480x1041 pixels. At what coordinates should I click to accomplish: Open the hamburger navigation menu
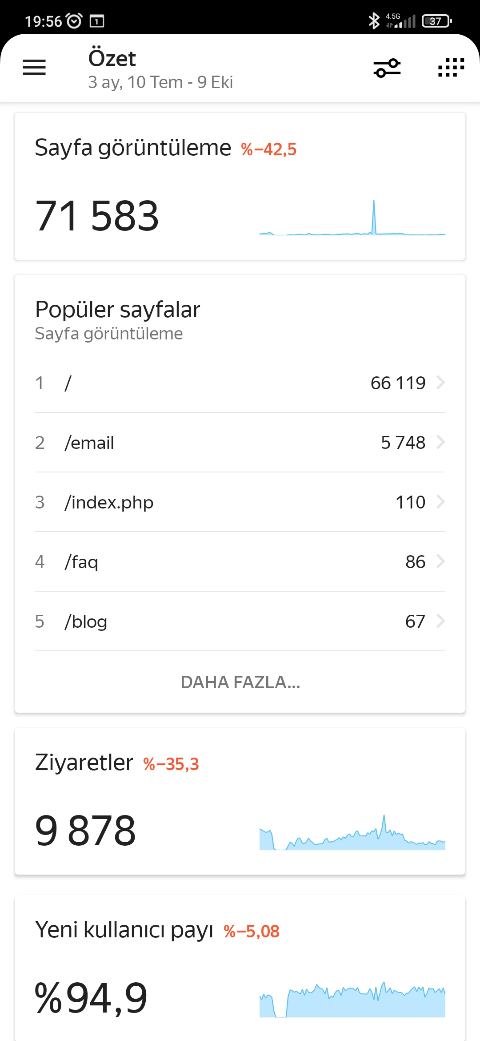click(x=34, y=68)
